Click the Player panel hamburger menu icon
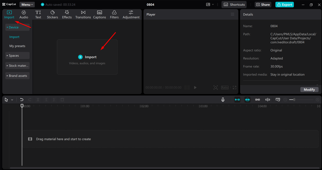The image size is (322, 170). coord(232,14)
